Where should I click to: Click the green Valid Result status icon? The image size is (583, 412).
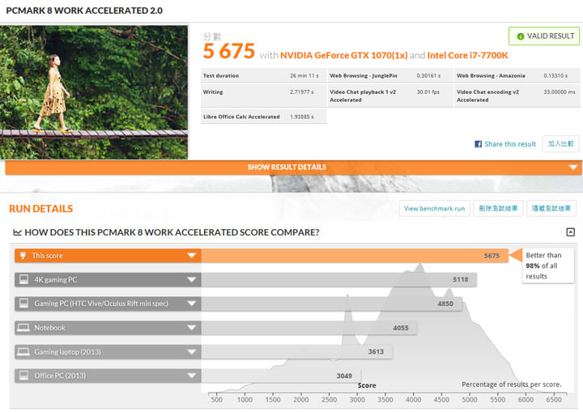pyautogui.click(x=520, y=36)
